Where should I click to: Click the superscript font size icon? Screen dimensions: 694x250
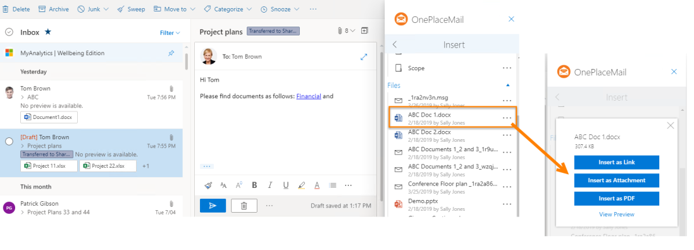point(239,185)
